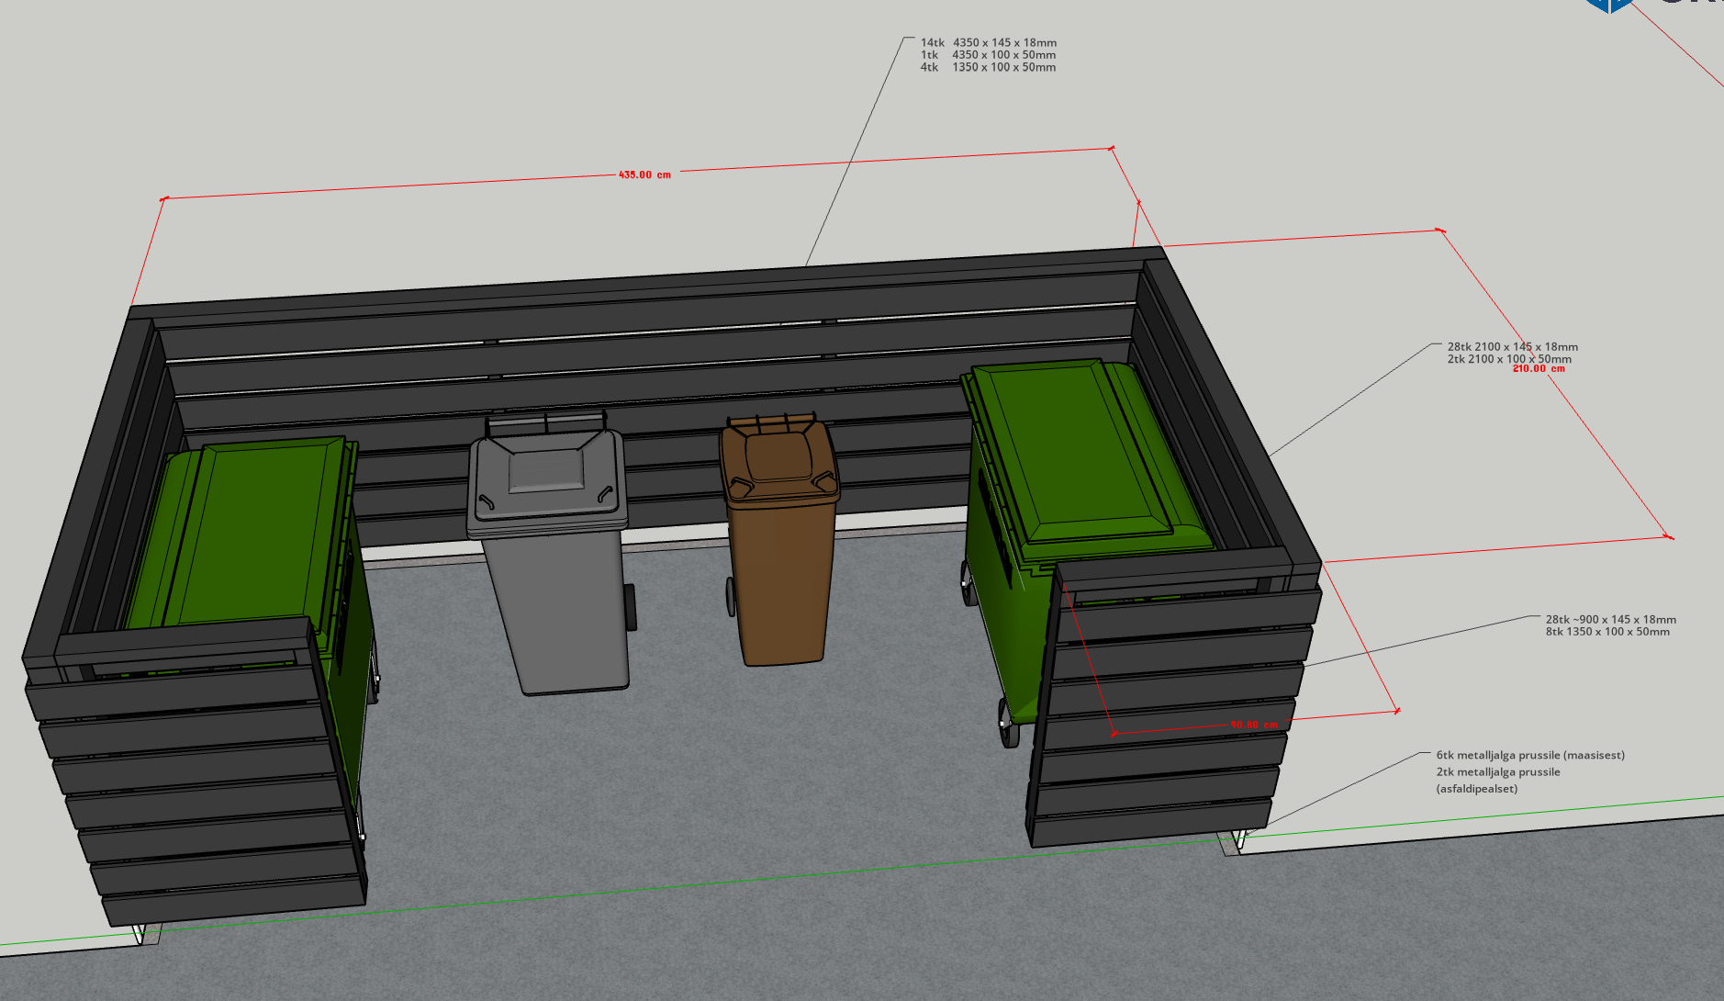Click the '28tk 2100 x 145 x 18mm' annotation
This screenshot has width=1724, height=1001.
pos(1512,347)
